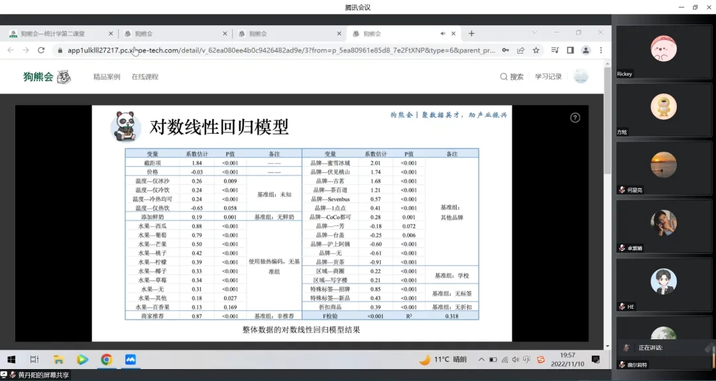The image size is (716, 381).
Task: Open the Chrome three-dot menu
Action: pyautogui.click(x=601, y=50)
